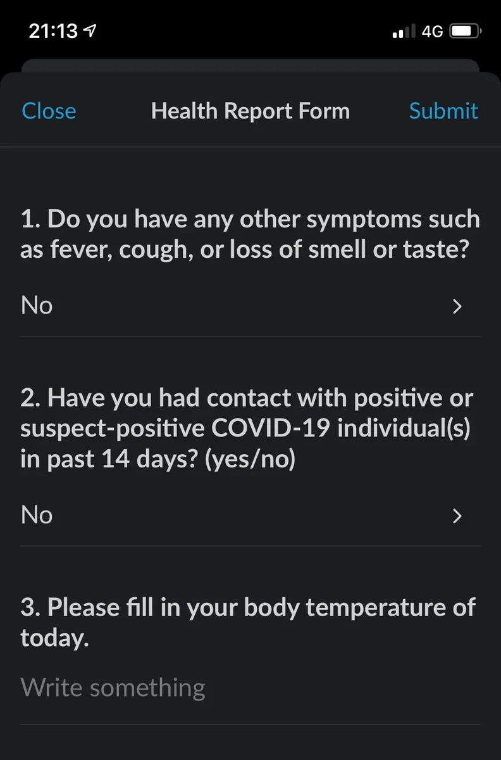The width and height of the screenshot is (501, 760).
Task: Tap the divider under the symptoms answer
Action: pos(250,336)
